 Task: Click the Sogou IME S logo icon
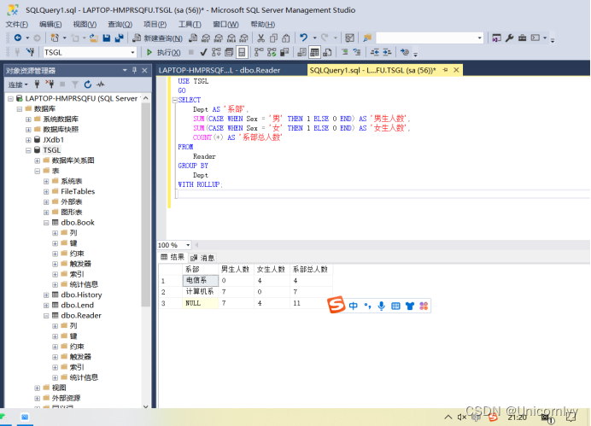point(336,305)
